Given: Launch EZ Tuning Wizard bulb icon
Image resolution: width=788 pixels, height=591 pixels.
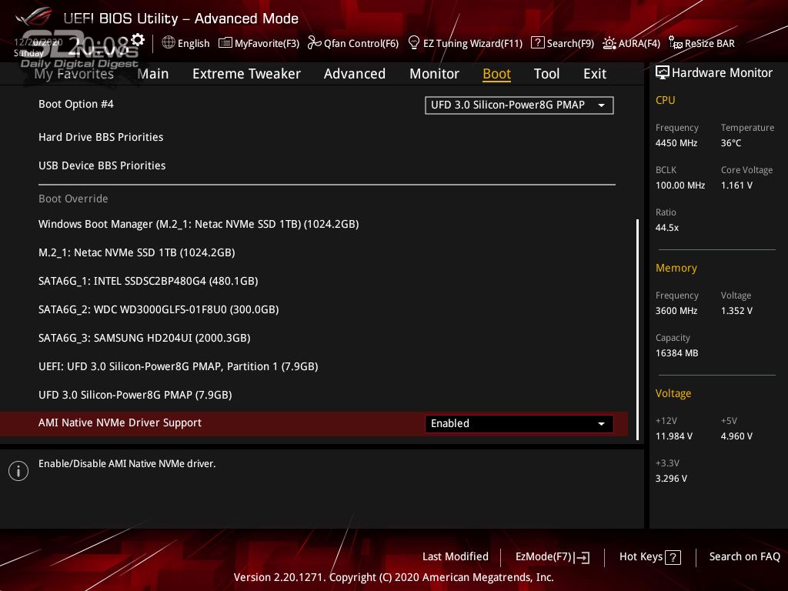Looking at the screenshot, I should point(413,43).
